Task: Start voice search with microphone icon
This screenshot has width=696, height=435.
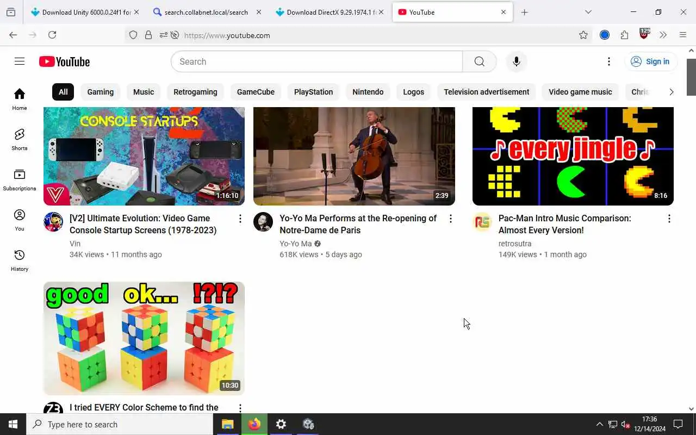Action: click(516, 61)
